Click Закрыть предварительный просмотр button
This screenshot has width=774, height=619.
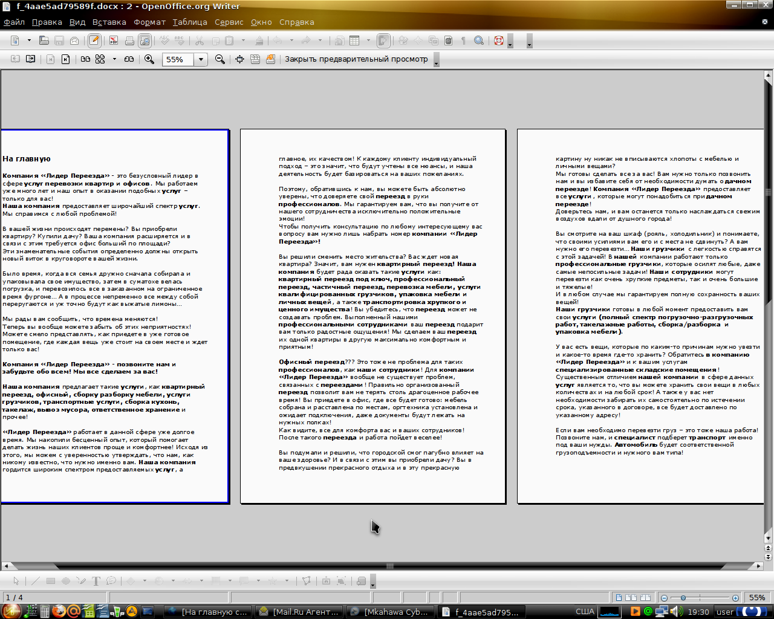[x=356, y=59]
